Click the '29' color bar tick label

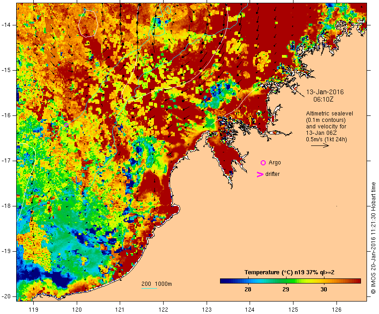(286, 290)
